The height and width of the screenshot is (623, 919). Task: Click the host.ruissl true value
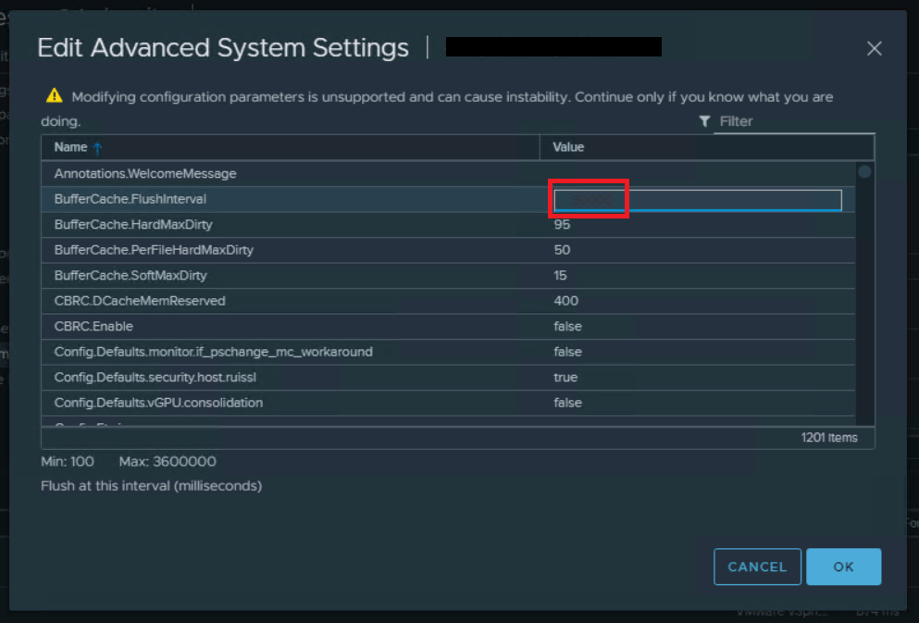pyautogui.click(x=565, y=378)
